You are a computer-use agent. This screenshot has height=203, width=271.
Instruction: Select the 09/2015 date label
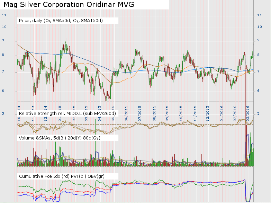(167, 114)
